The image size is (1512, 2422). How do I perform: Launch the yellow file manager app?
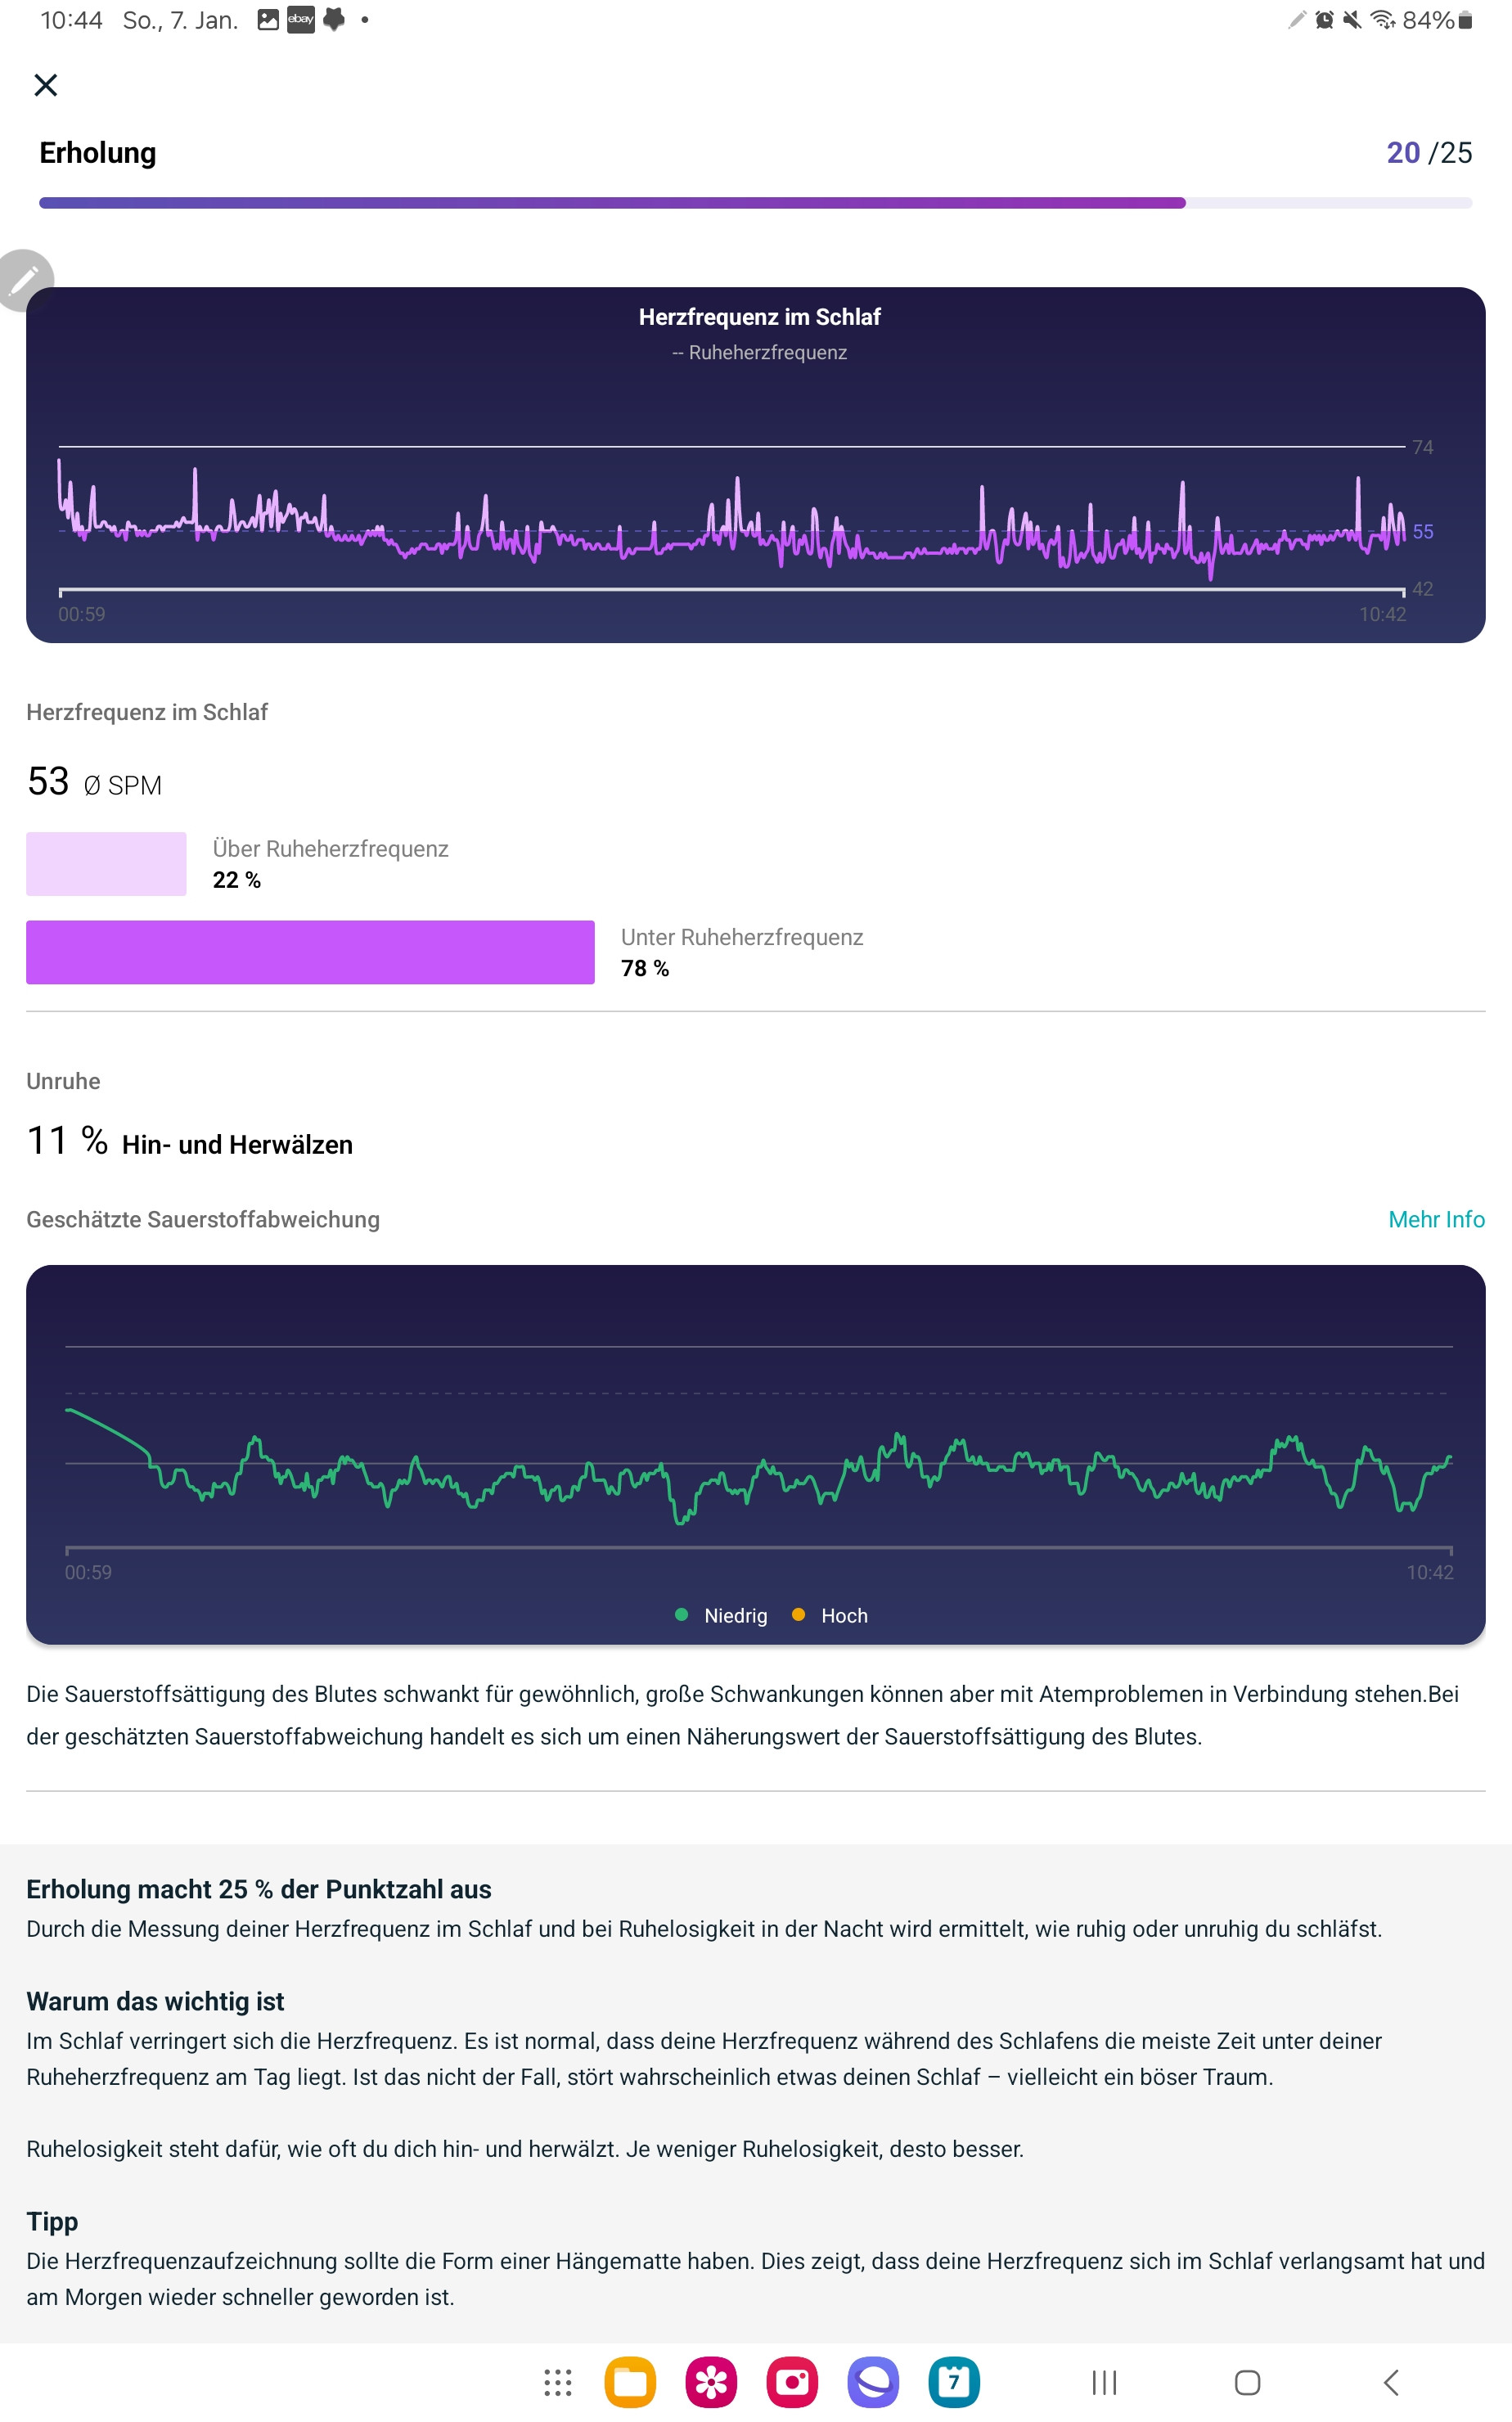tap(630, 2382)
